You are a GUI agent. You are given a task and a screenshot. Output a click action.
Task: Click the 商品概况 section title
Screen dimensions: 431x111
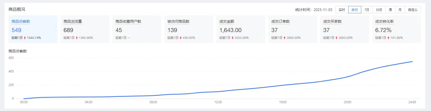coord(17,9)
